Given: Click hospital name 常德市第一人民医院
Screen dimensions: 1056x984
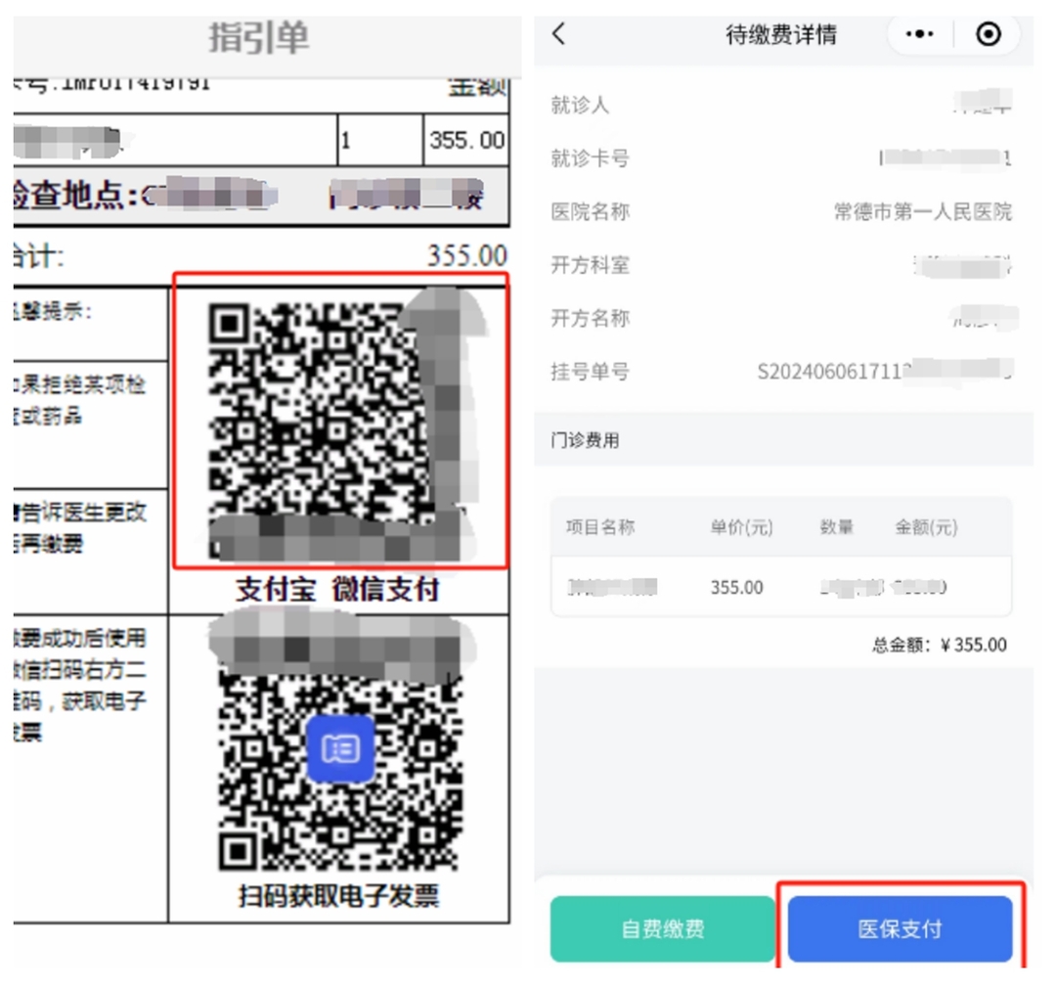Looking at the screenshot, I should [923, 211].
